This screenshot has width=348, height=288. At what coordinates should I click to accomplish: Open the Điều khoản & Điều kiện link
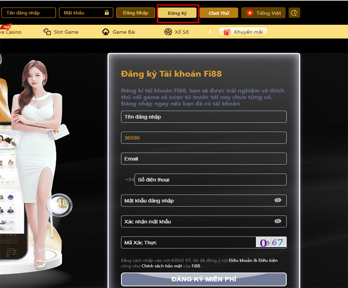click(x=253, y=260)
